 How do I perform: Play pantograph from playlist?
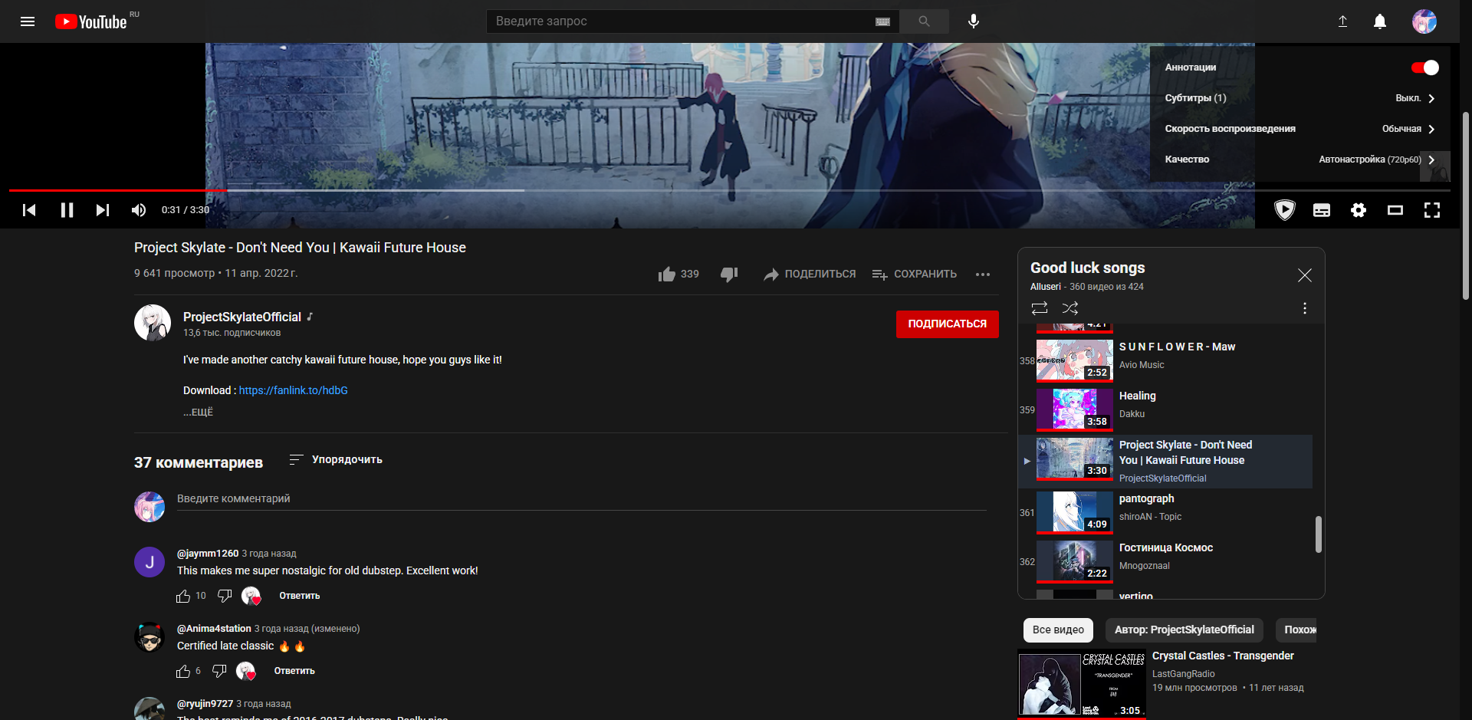click(x=1165, y=512)
